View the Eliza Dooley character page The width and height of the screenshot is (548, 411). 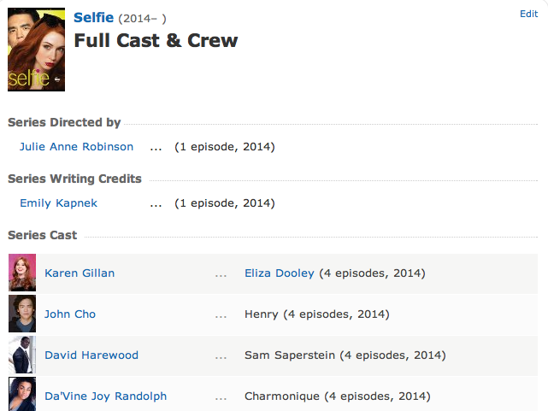pyautogui.click(x=280, y=273)
